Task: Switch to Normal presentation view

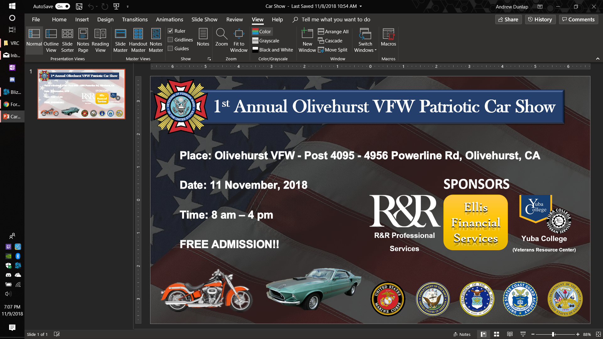Action: click(x=34, y=41)
